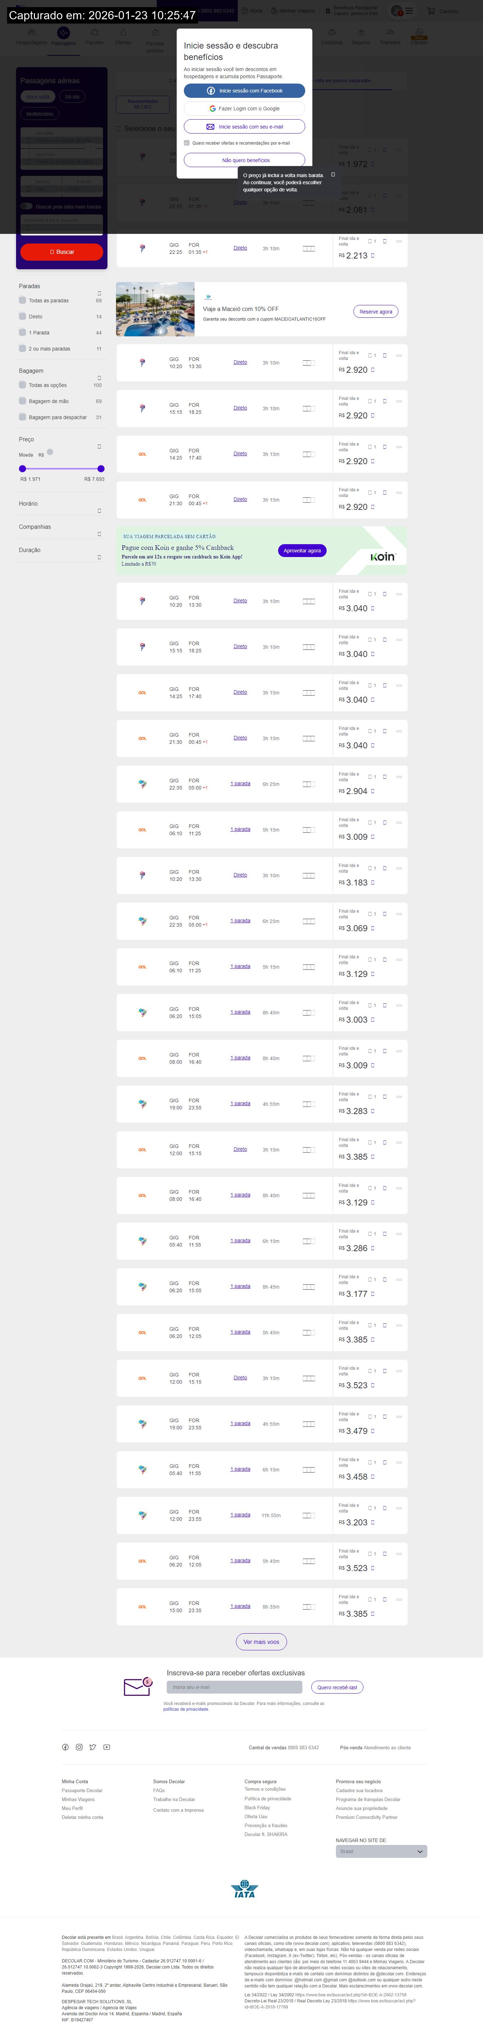Click the IATA logo
483x2041 pixels.
245,1889
